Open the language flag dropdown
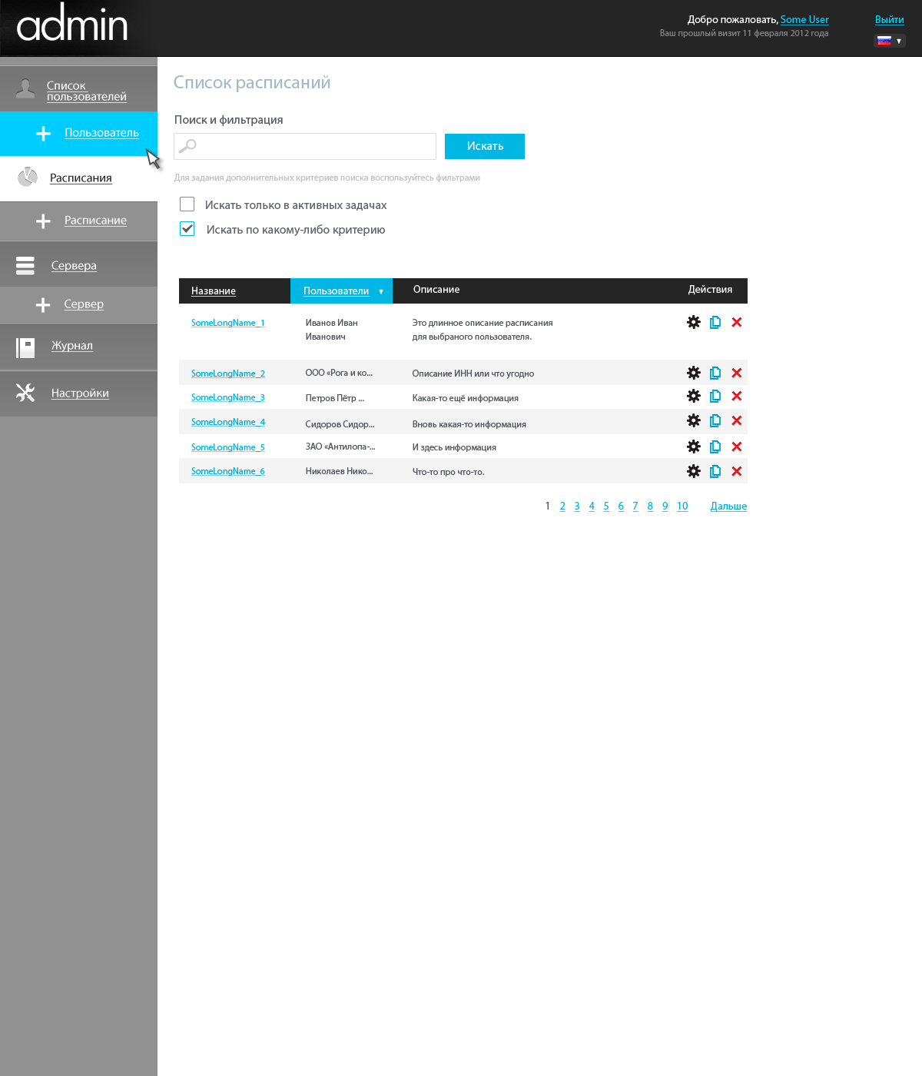 point(890,41)
